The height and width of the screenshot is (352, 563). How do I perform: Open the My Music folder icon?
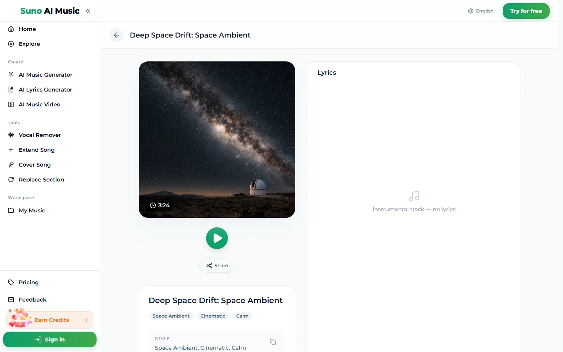[x=11, y=210]
